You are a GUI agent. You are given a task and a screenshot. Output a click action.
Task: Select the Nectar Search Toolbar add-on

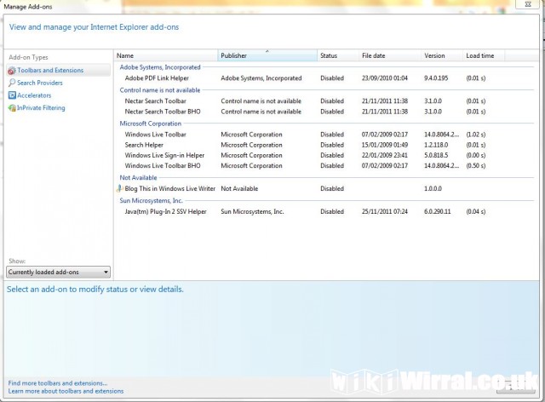pos(155,100)
